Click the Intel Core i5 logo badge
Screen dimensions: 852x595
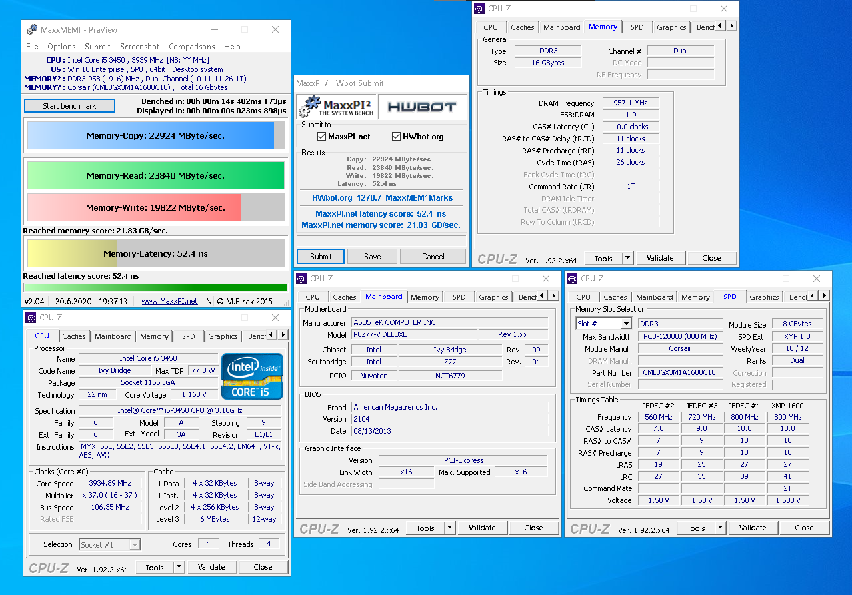coord(252,376)
